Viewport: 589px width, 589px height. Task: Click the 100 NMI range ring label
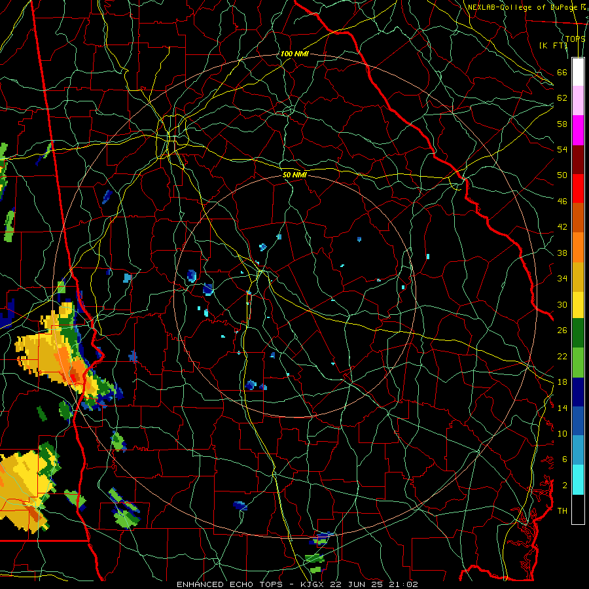click(x=294, y=54)
